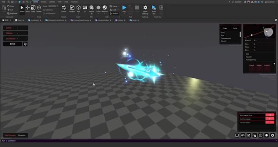The image size is (278, 147).
Task: Start a Team Test
Action: coord(154,10)
